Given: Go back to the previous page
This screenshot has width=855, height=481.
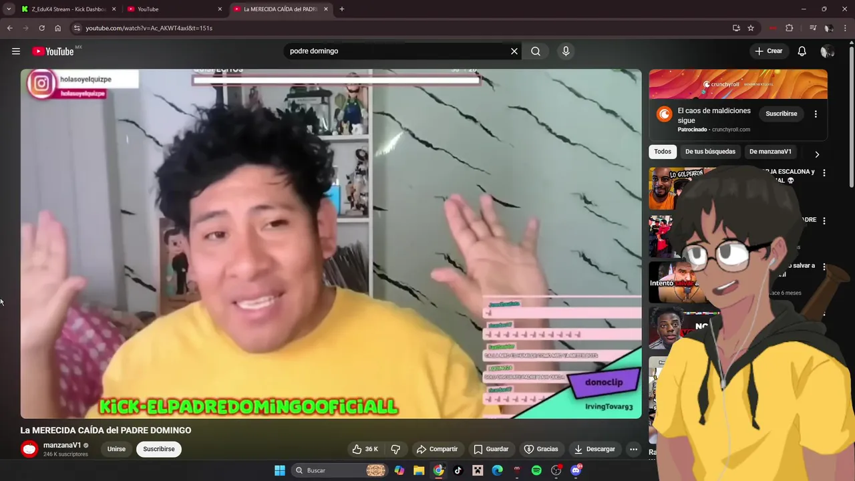Looking at the screenshot, I should coord(9,28).
